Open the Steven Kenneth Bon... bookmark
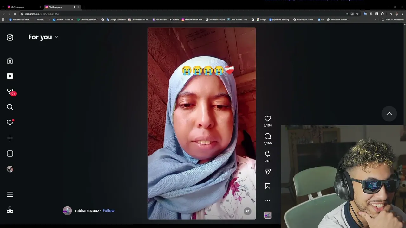 coord(193,20)
